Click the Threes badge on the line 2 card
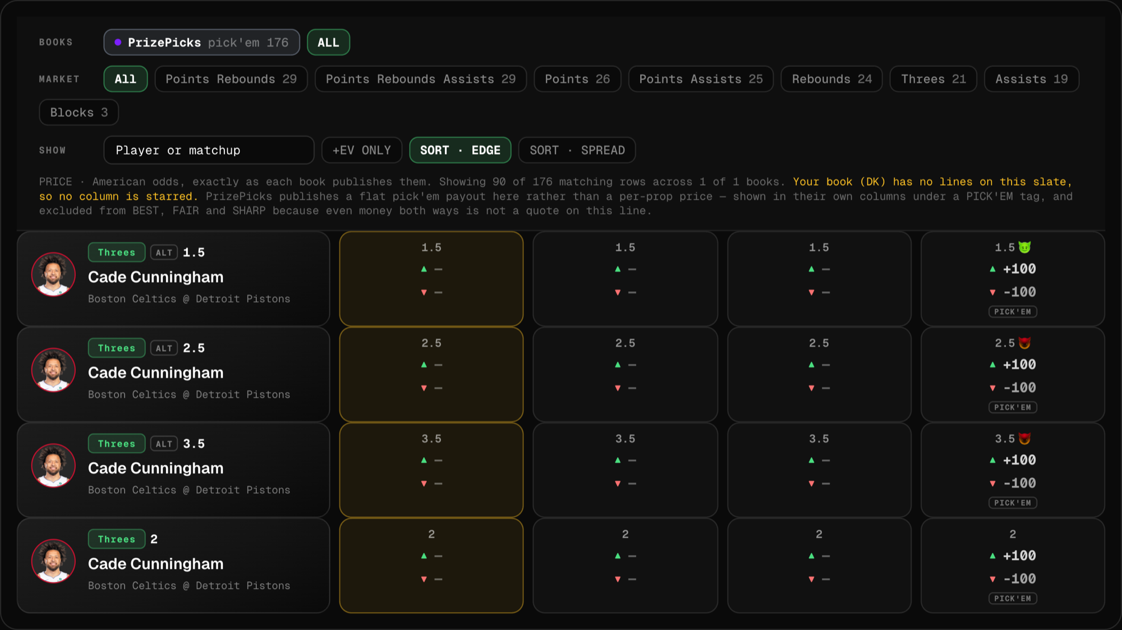 click(117, 539)
